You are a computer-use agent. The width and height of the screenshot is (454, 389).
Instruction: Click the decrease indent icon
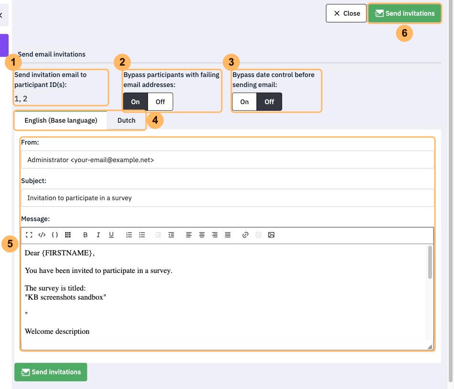click(x=158, y=235)
